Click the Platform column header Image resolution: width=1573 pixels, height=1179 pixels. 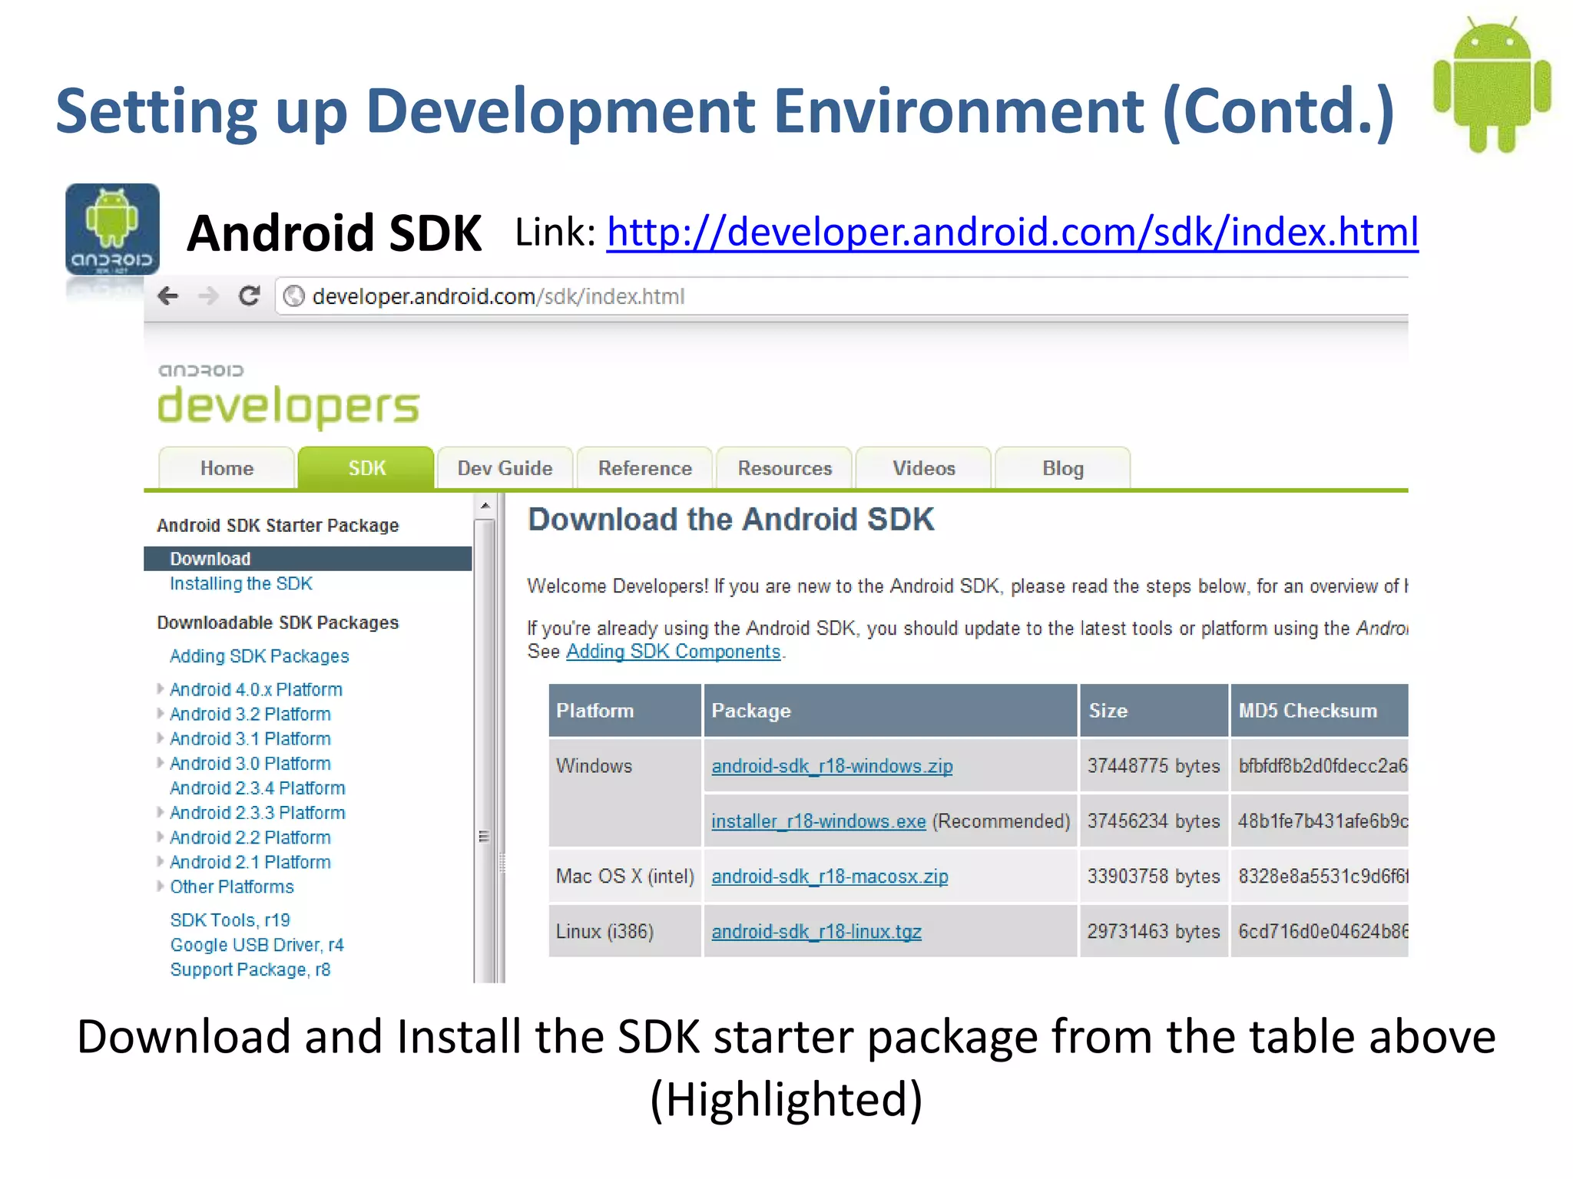tap(625, 711)
